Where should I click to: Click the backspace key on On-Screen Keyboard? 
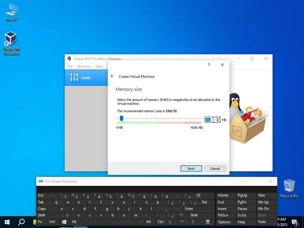pos(198,195)
